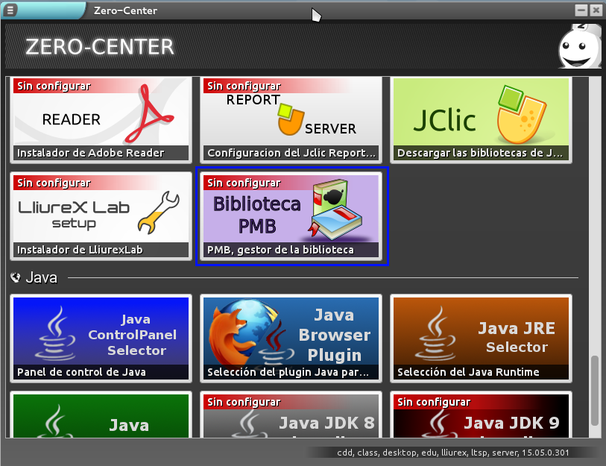Open Java JRE Selector tile
Screen dimensions: 606x466
pyautogui.click(x=481, y=336)
